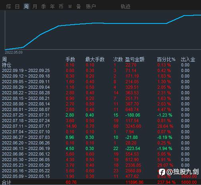Select week row 2022.08.29 ~ 2022.09.04
This screenshot has width=201, height=185.
26,87
